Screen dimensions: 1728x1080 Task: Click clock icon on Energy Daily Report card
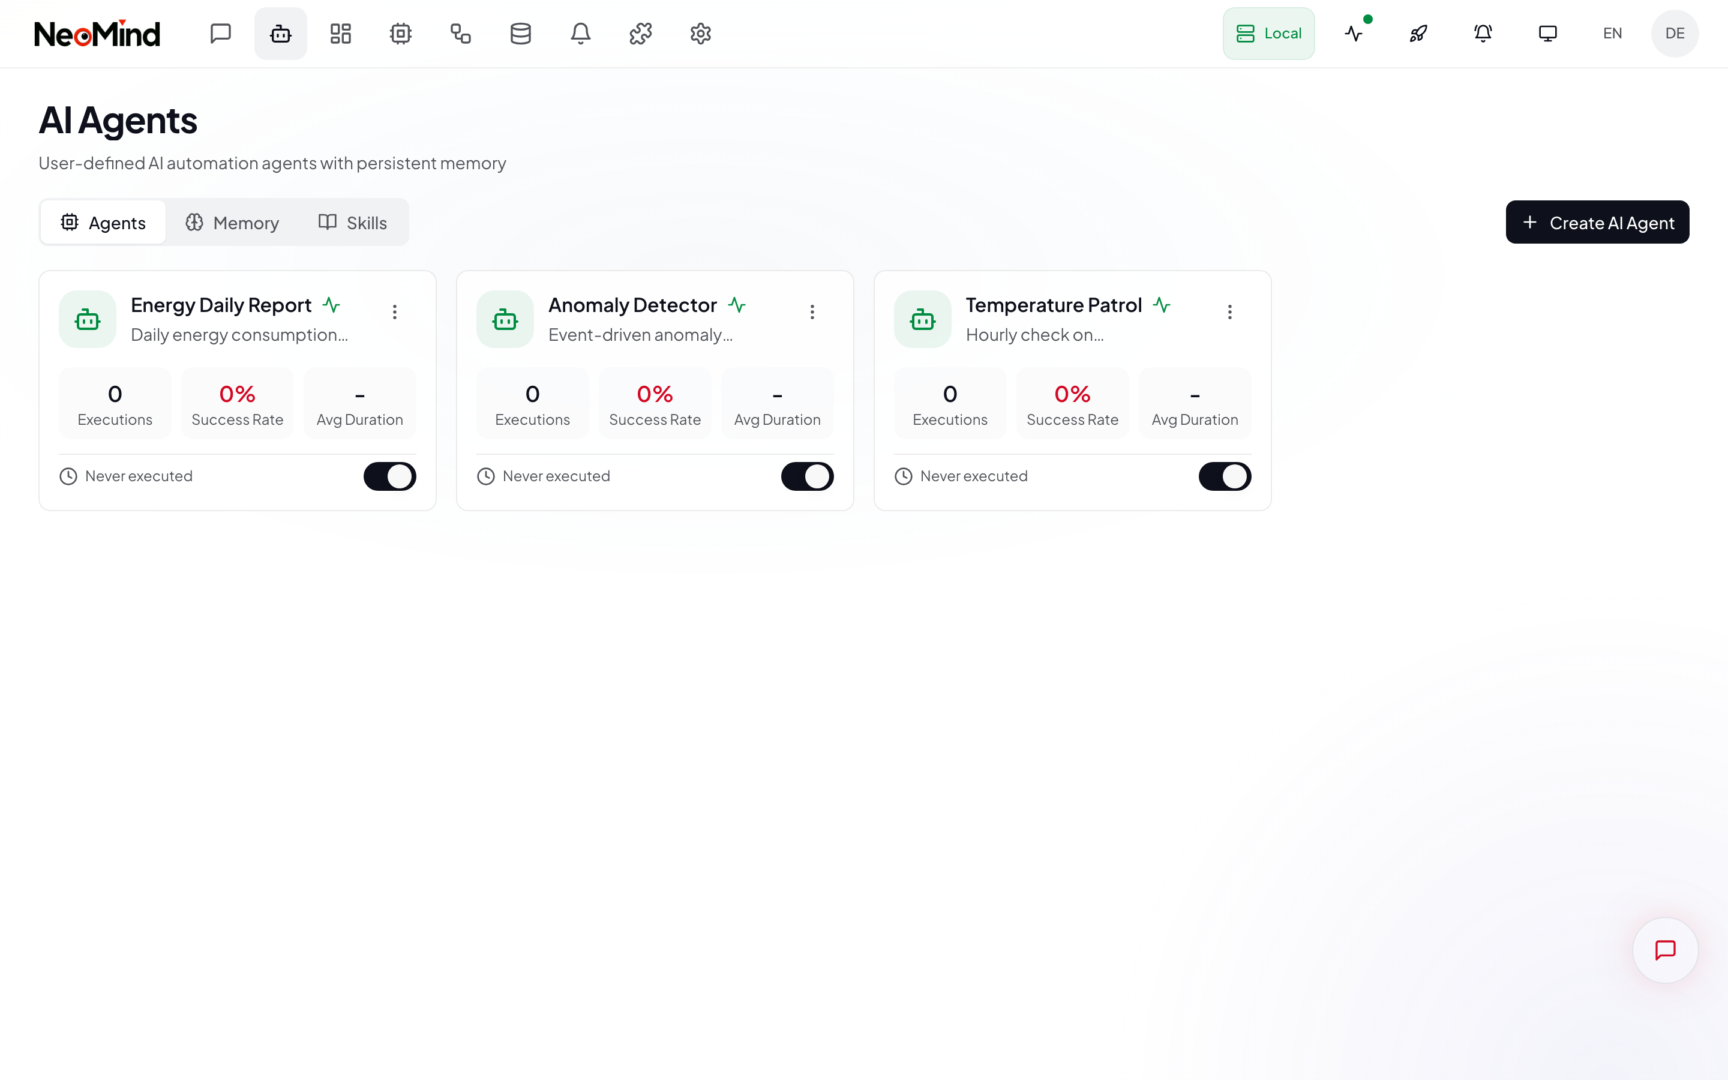pyautogui.click(x=68, y=476)
